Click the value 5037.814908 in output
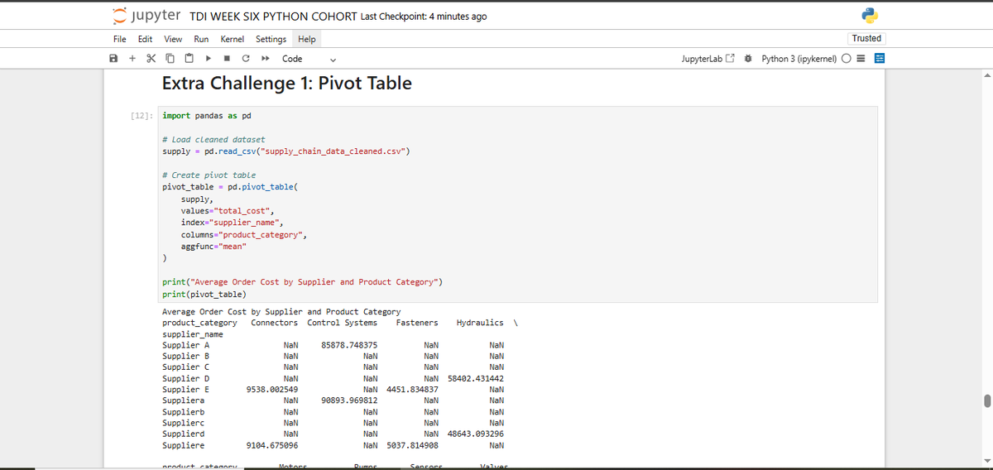This screenshot has width=993, height=470. [412, 445]
